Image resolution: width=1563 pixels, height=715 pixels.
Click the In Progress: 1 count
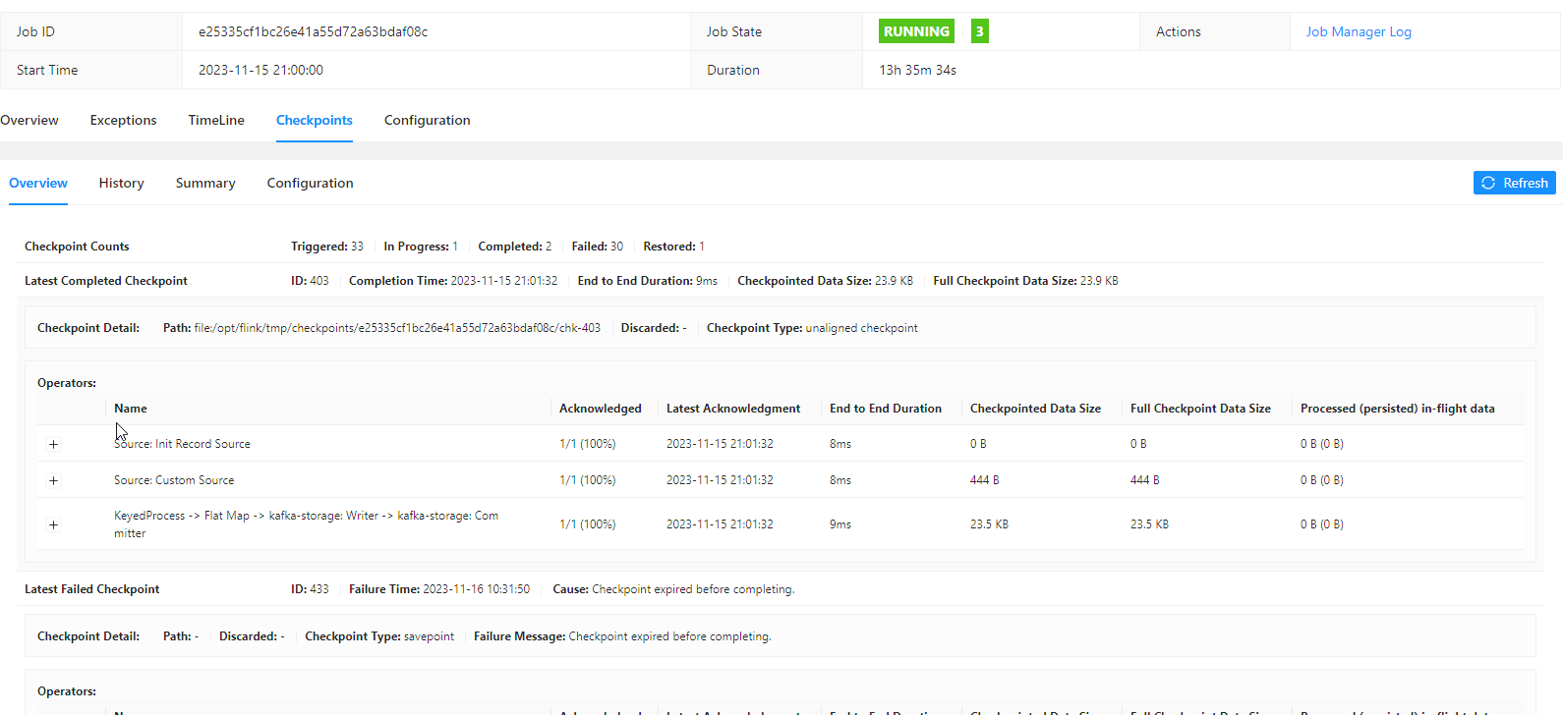tap(421, 247)
